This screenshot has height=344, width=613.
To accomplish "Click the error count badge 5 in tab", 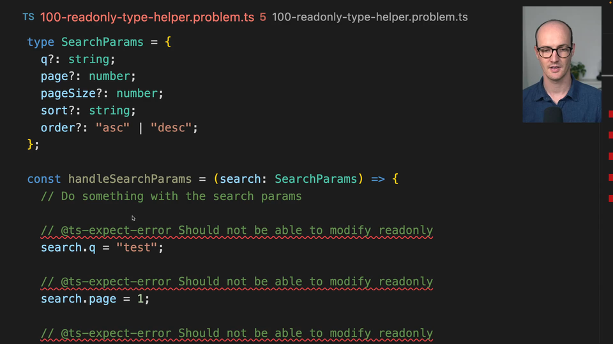I will pyautogui.click(x=262, y=17).
